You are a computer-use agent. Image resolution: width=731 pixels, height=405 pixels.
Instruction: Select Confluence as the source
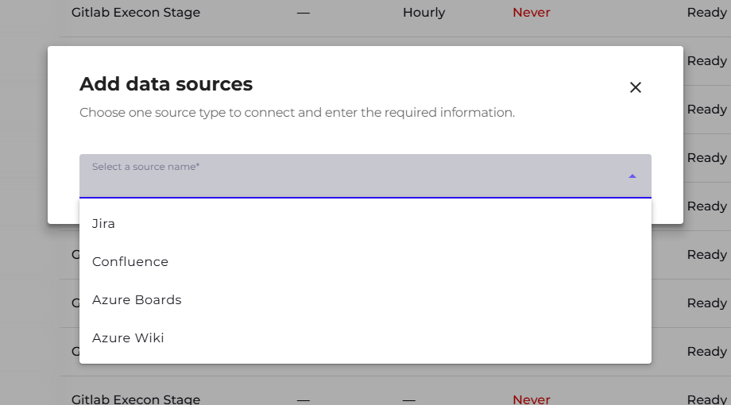[365, 262]
